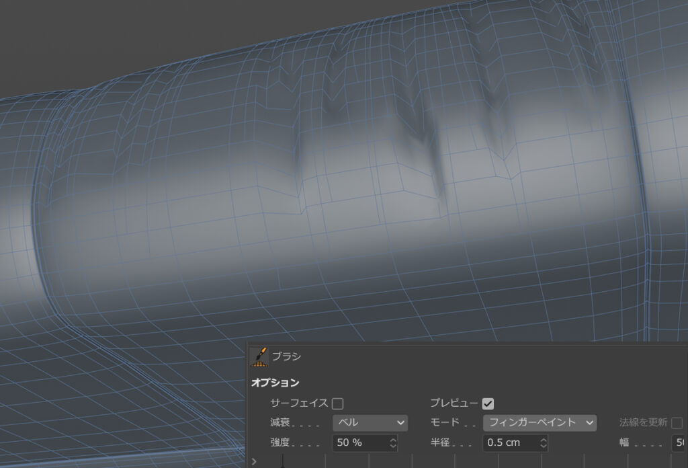Click the Brush tool icon

coord(259,357)
